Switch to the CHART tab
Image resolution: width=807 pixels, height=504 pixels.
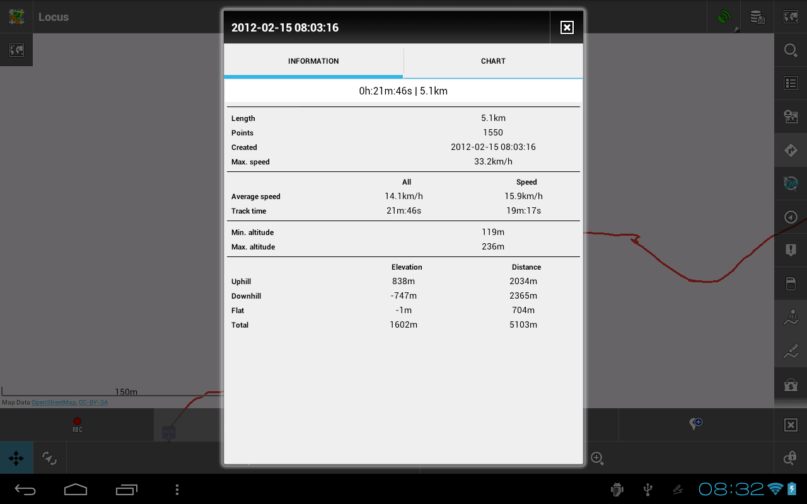493,61
